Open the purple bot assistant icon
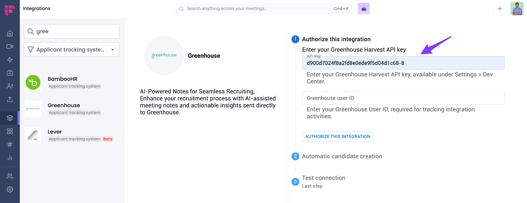This screenshot has width=527, height=203. [x=364, y=9]
